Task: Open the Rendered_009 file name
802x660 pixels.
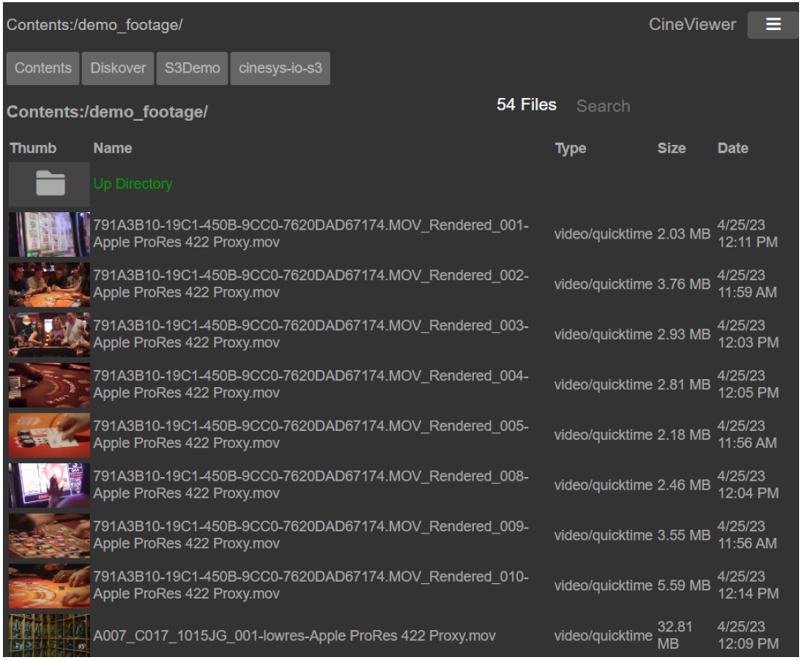Action: click(x=311, y=535)
